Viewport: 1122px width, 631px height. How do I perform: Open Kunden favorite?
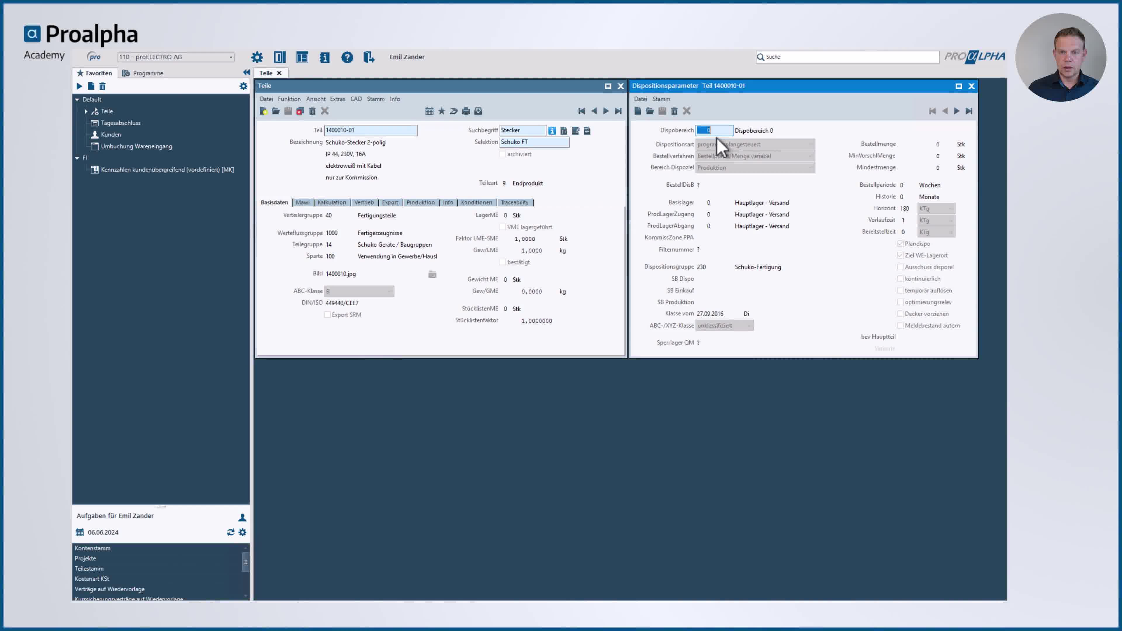[111, 135]
